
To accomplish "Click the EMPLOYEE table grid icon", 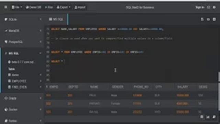I will tap(9, 81).
